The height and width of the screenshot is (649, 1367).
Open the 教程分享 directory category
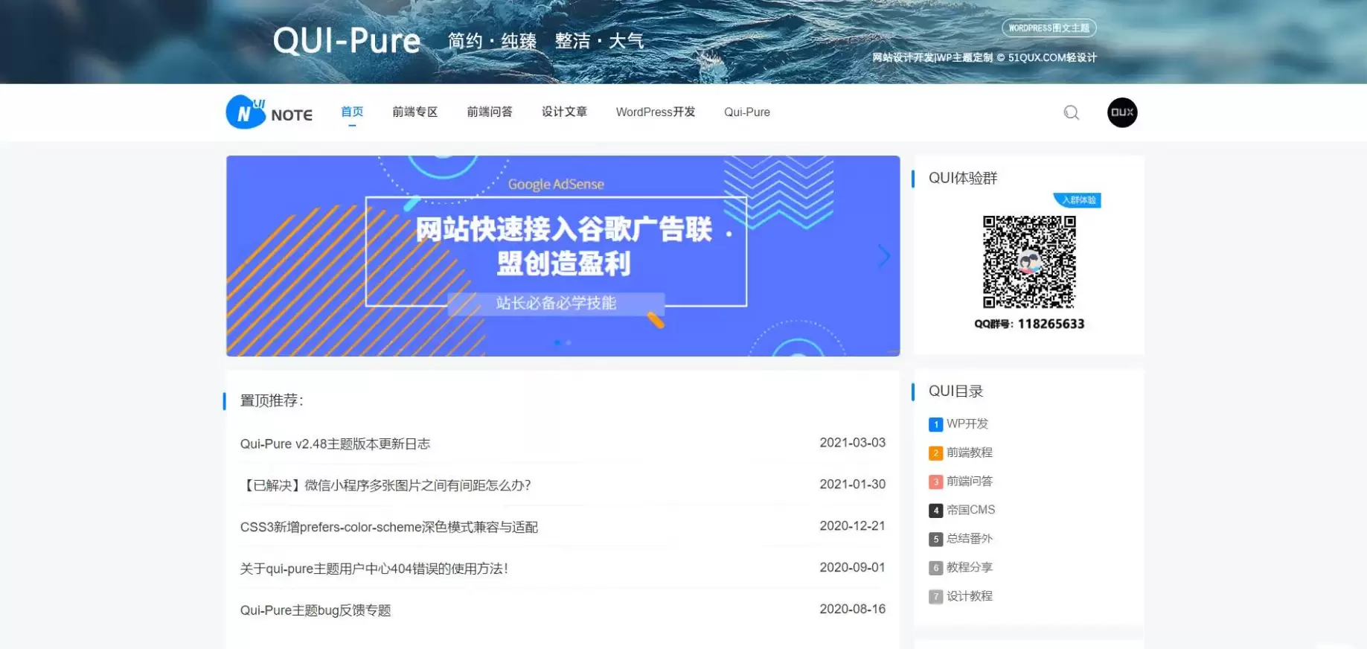coord(970,567)
